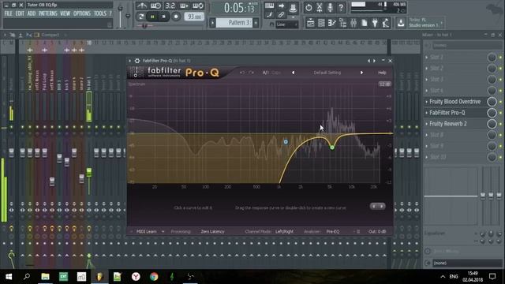
Task: Open the OPTIONS menu
Action: pos(82,13)
